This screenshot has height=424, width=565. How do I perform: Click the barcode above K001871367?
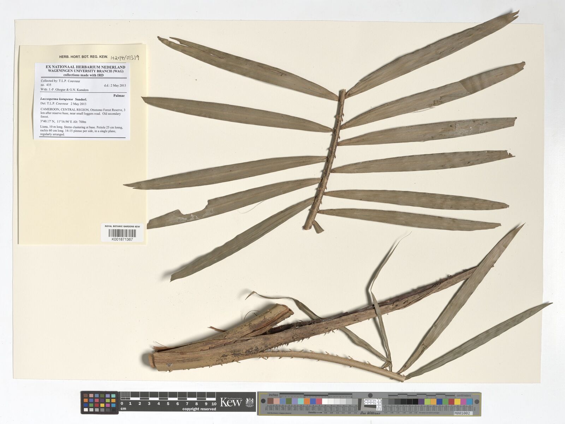coord(122,233)
